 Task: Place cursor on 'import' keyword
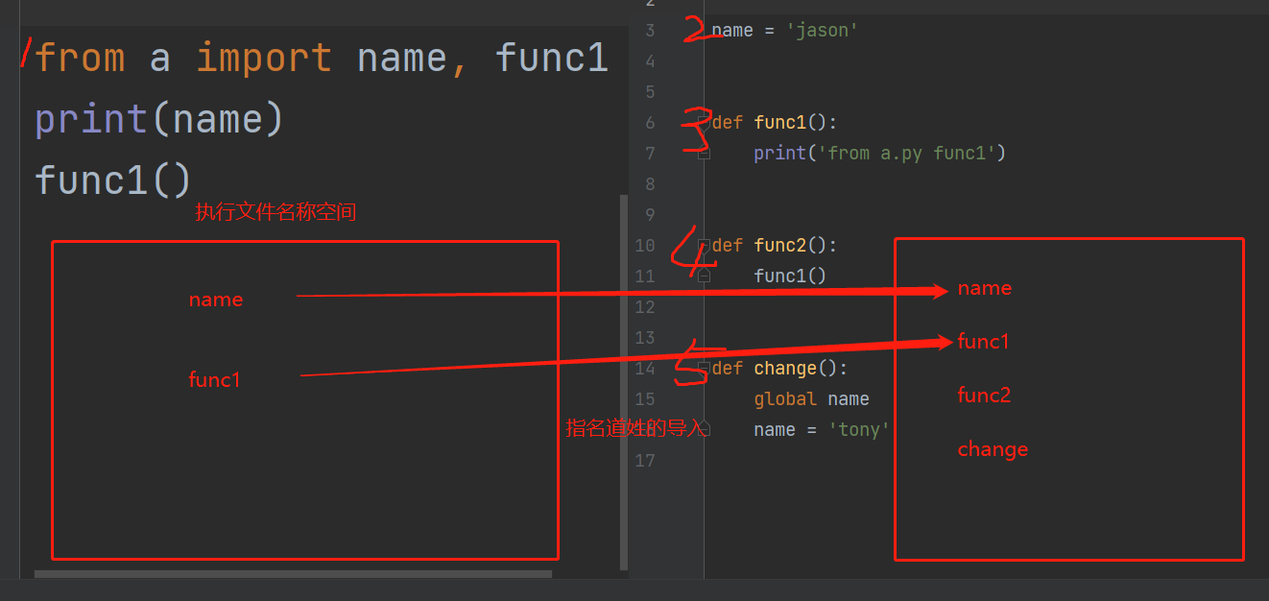coord(264,59)
